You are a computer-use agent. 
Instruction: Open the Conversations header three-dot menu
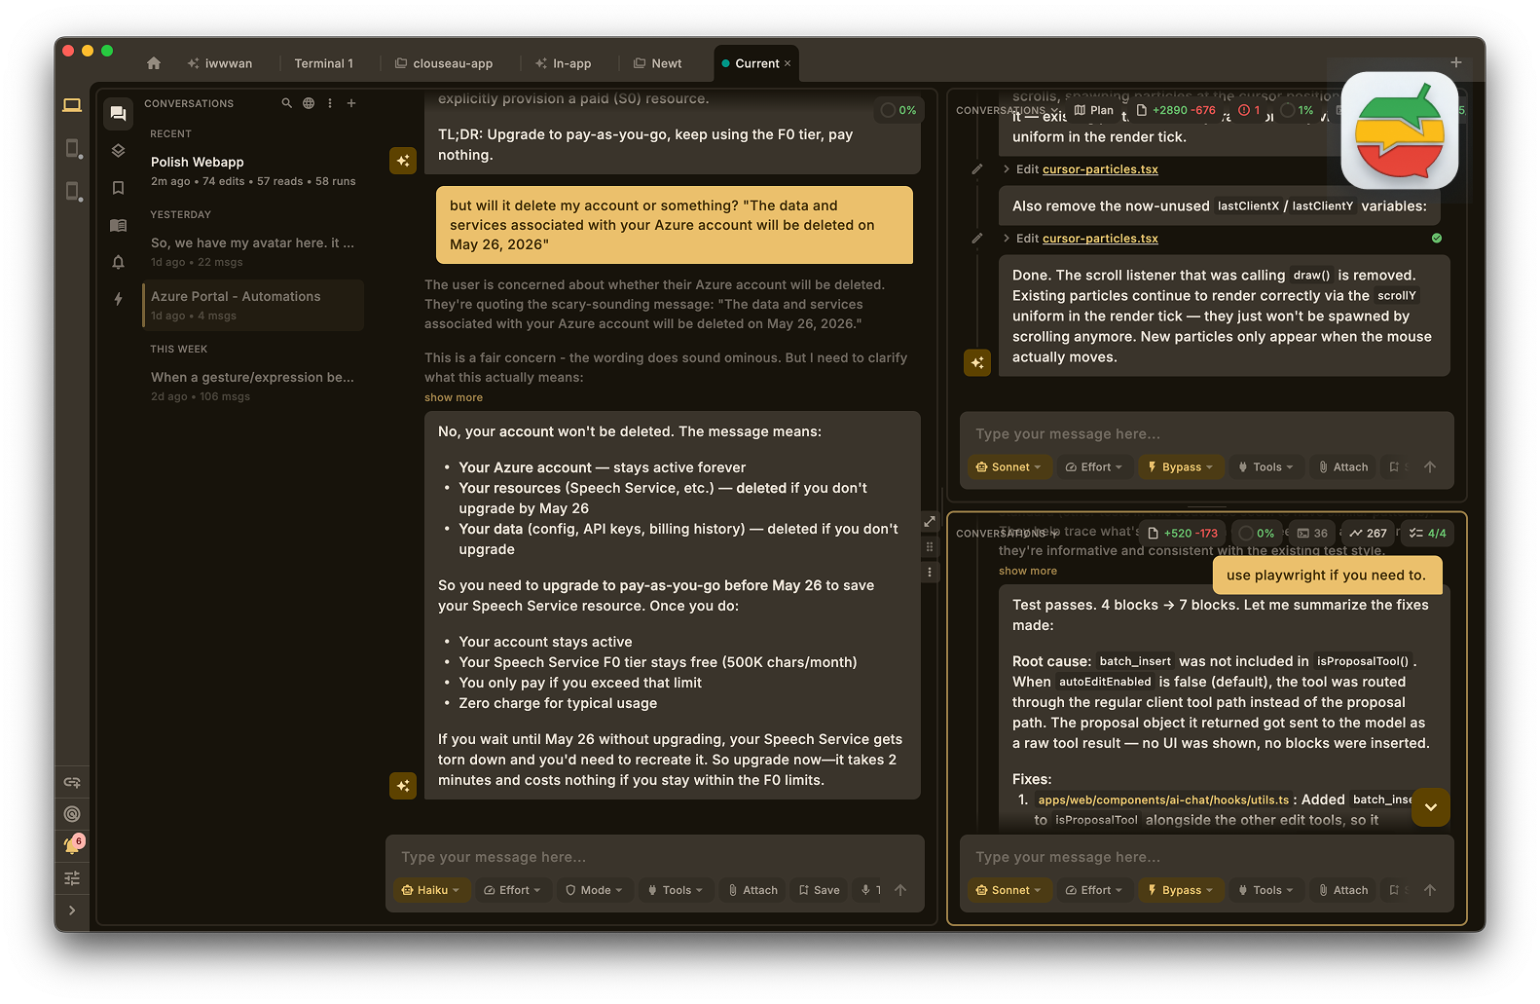coord(330,103)
